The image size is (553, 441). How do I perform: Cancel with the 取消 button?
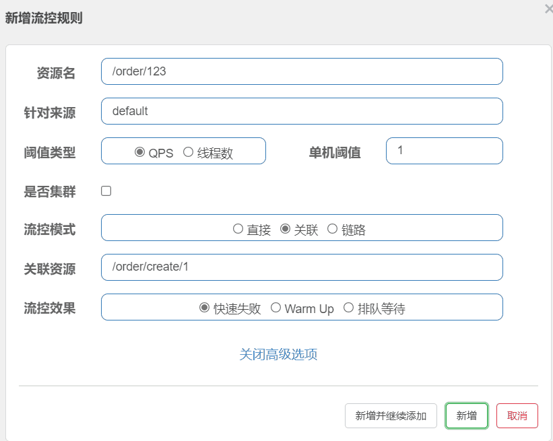click(x=517, y=416)
